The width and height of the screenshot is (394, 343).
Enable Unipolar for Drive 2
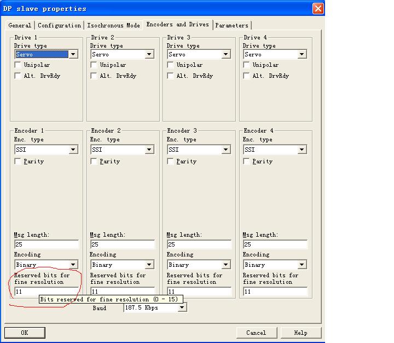point(94,65)
